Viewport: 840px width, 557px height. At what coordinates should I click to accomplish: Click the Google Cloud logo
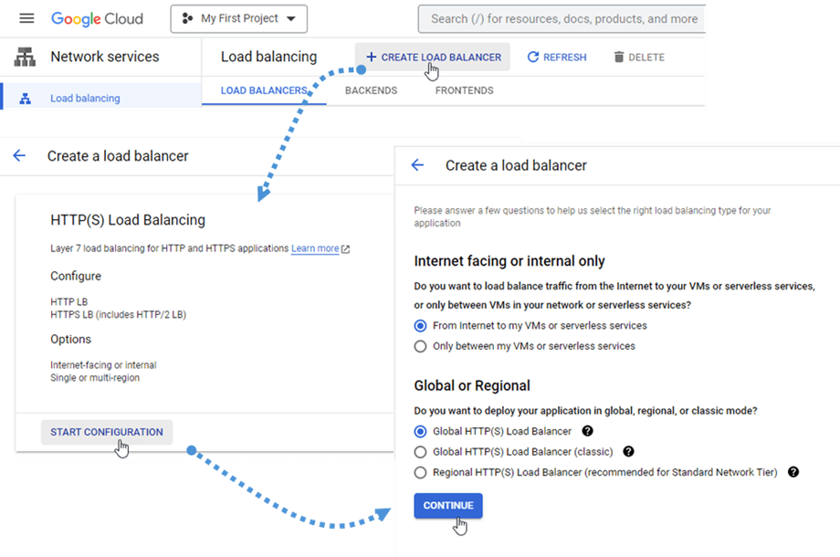pyautogui.click(x=97, y=18)
